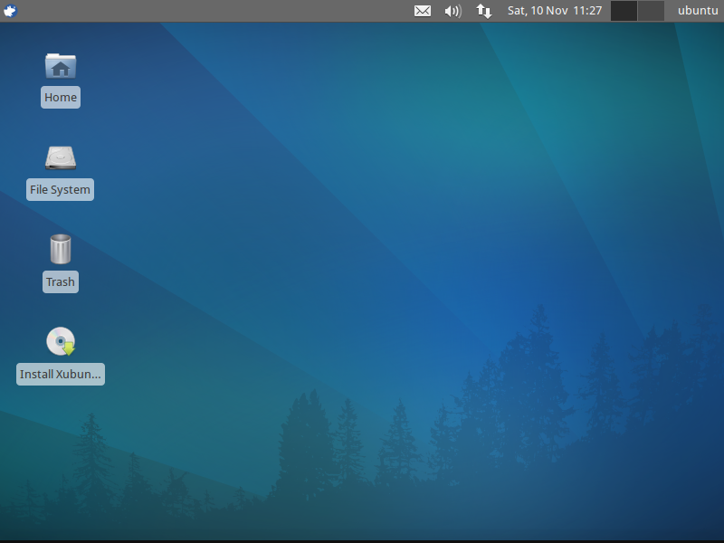Click the Home text label
Image resolution: width=724 pixels, height=543 pixels.
coord(61,97)
